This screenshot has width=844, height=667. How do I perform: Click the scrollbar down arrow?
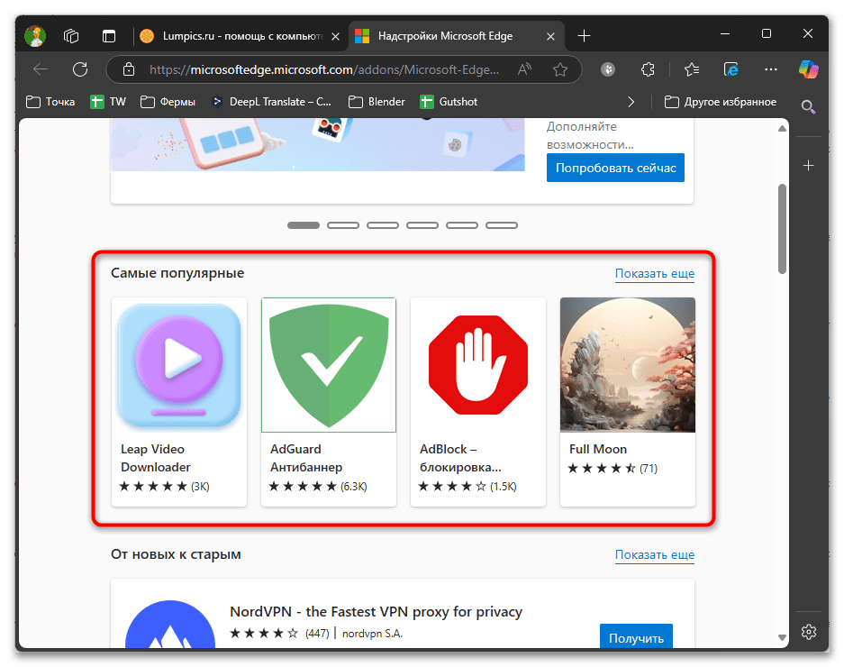coord(782,638)
